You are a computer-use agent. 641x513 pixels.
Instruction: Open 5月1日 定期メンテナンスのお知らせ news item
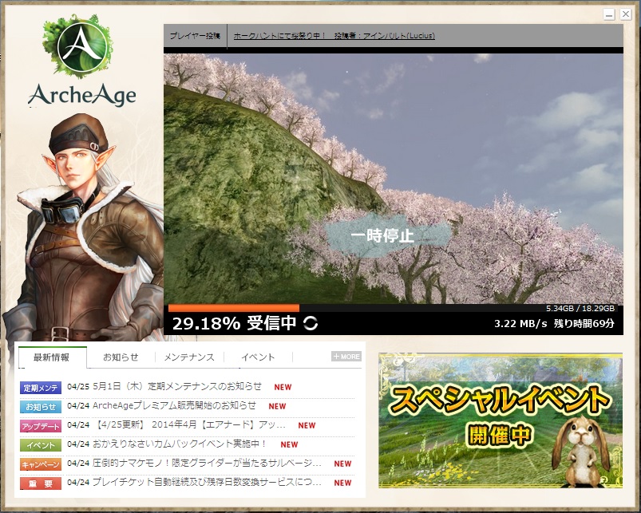[x=177, y=386]
